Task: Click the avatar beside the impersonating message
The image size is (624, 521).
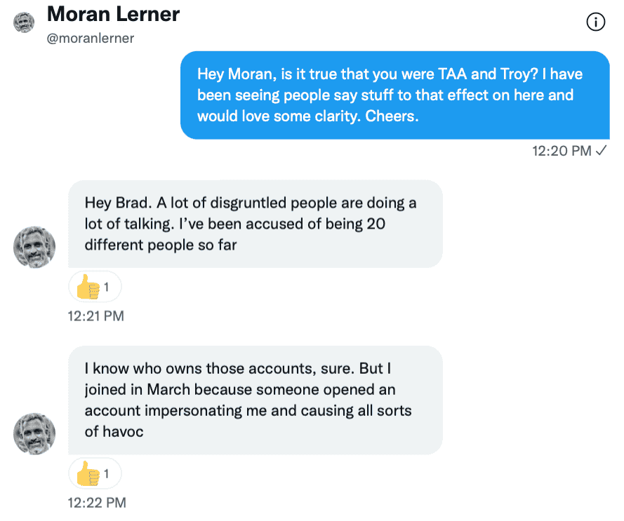Action: coord(34,433)
